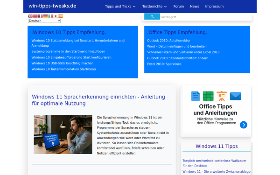280x175 pixels.
Task: Open Outlook 2010: AutoKorrektur link
Action: [169, 41]
